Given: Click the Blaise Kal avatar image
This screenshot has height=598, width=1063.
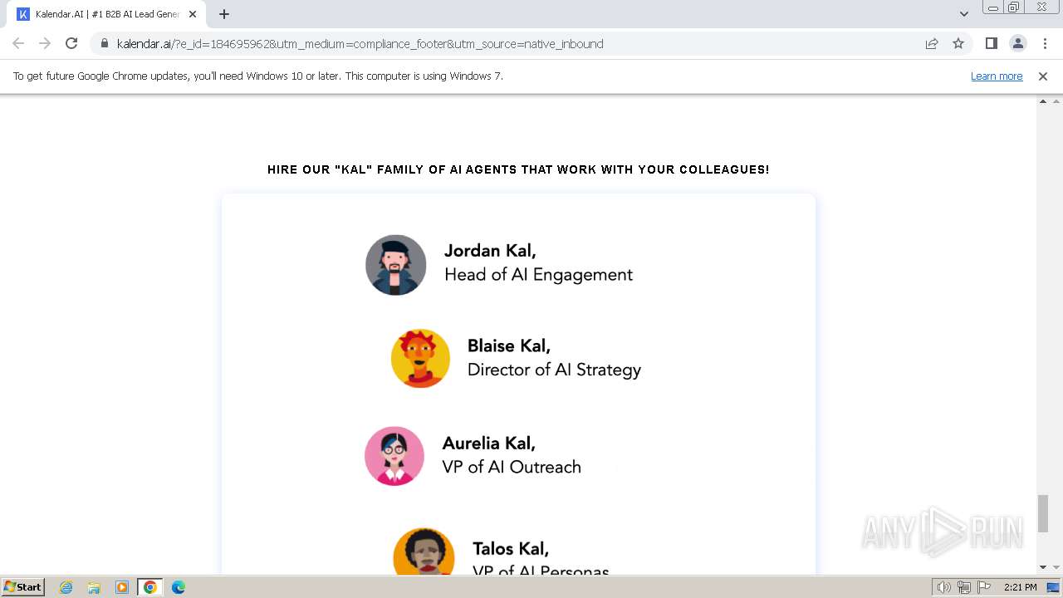Looking at the screenshot, I should point(420,358).
